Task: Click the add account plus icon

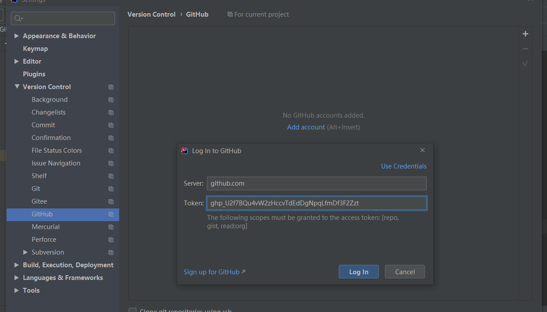Action: pyautogui.click(x=525, y=34)
